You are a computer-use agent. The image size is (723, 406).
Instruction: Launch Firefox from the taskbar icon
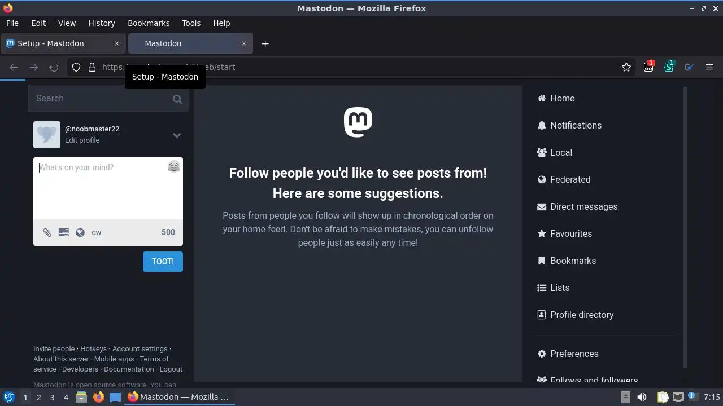(98, 397)
